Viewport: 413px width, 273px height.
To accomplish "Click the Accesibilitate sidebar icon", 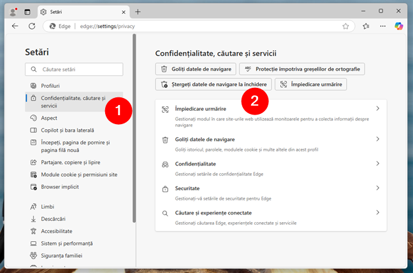I will 33,231.
